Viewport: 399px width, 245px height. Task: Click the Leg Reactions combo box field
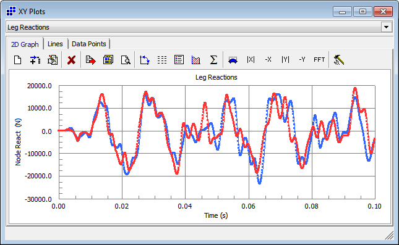(x=194, y=27)
